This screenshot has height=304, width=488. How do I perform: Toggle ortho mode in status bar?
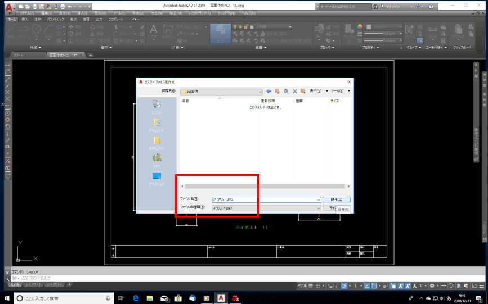tap(337, 285)
